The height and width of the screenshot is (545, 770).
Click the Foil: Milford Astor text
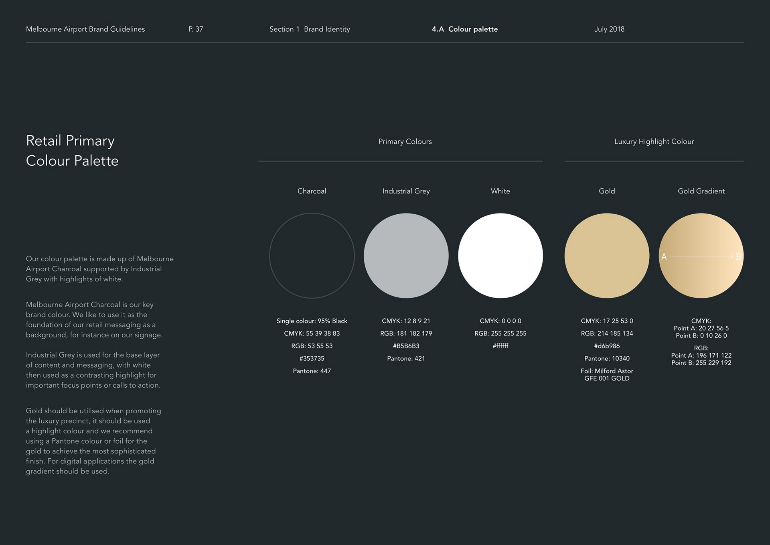607,371
